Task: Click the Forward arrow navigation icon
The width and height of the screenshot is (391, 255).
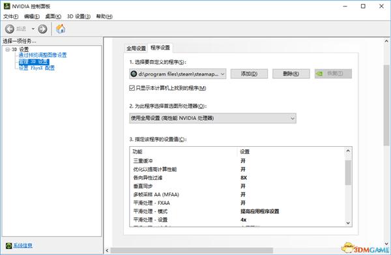Action: click(42, 29)
